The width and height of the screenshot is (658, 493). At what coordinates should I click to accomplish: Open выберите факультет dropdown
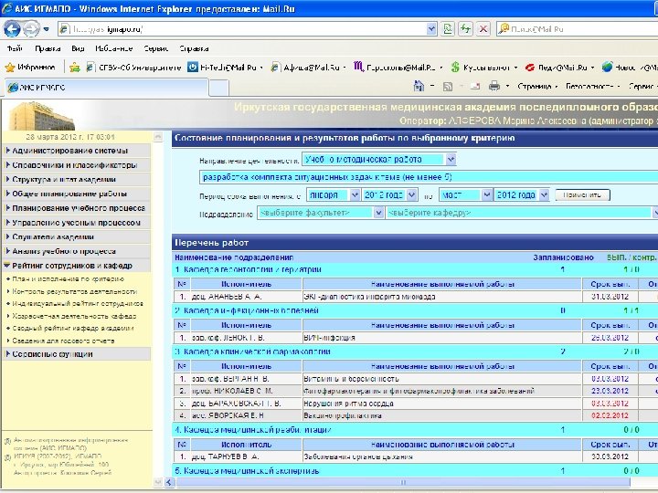tap(320, 213)
